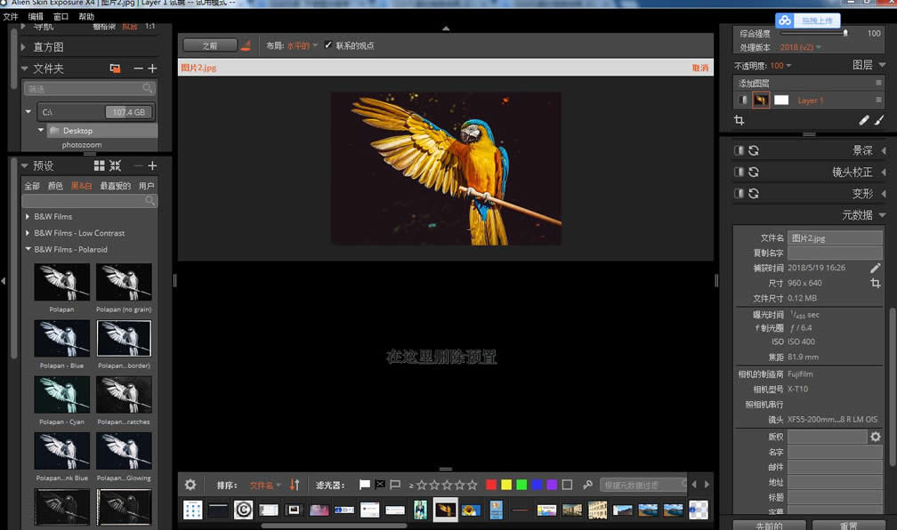This screenshot has width=897, height=530.
Task: Filter by the white pick flag
Action: tap(364, 485)
